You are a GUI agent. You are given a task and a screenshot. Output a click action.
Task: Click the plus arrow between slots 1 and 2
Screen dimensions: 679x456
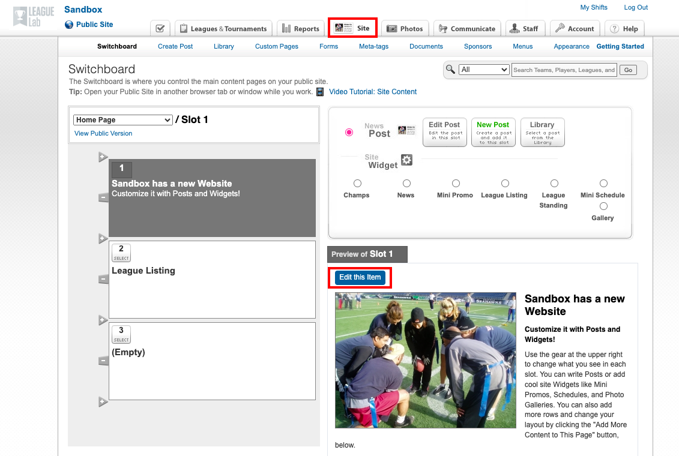tap(103, 238)
